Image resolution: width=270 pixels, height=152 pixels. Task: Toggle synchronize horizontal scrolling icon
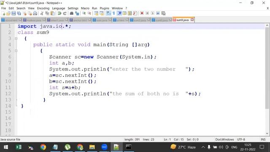(x=102, y=13)
